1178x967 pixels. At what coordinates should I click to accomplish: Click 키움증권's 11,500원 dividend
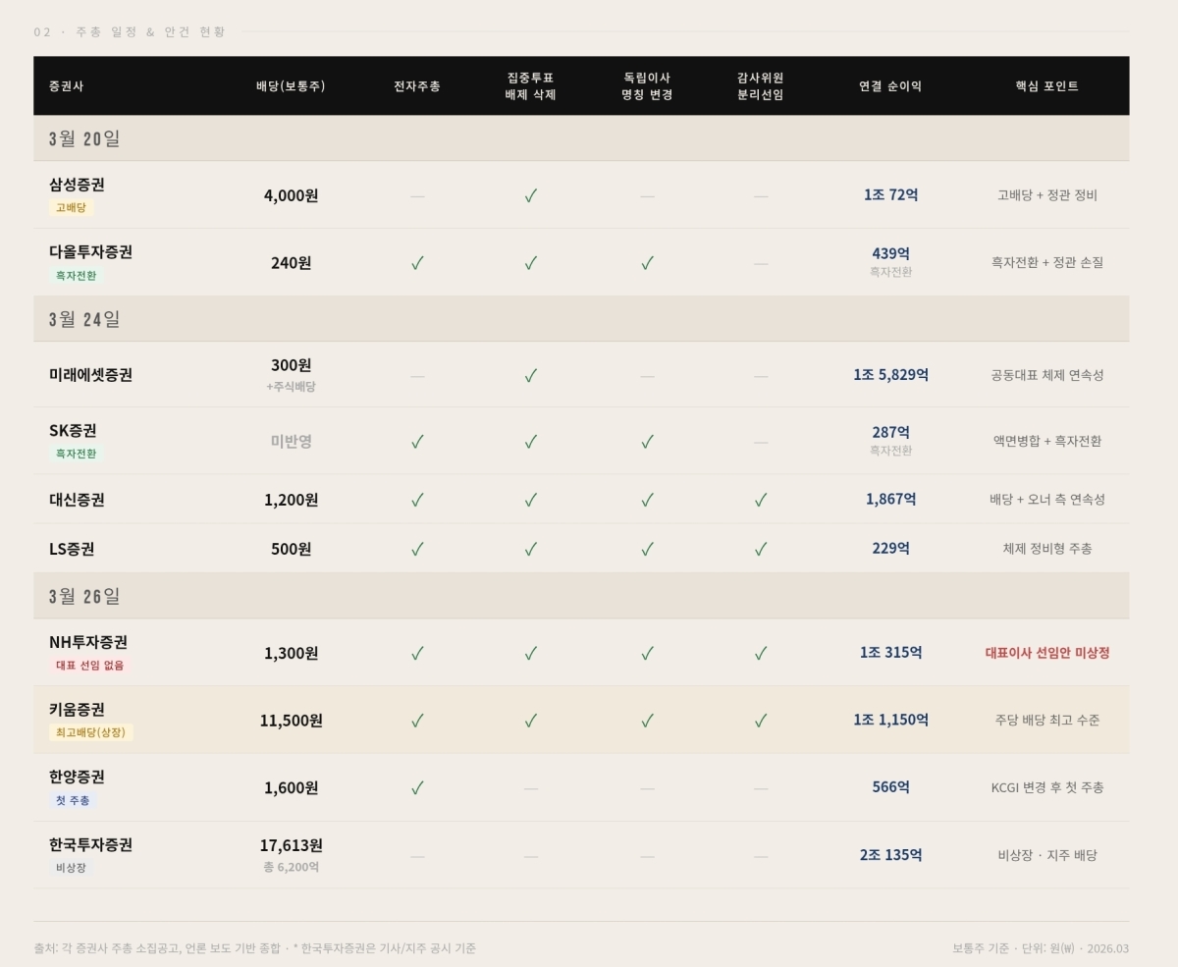[x=291, y=721]
